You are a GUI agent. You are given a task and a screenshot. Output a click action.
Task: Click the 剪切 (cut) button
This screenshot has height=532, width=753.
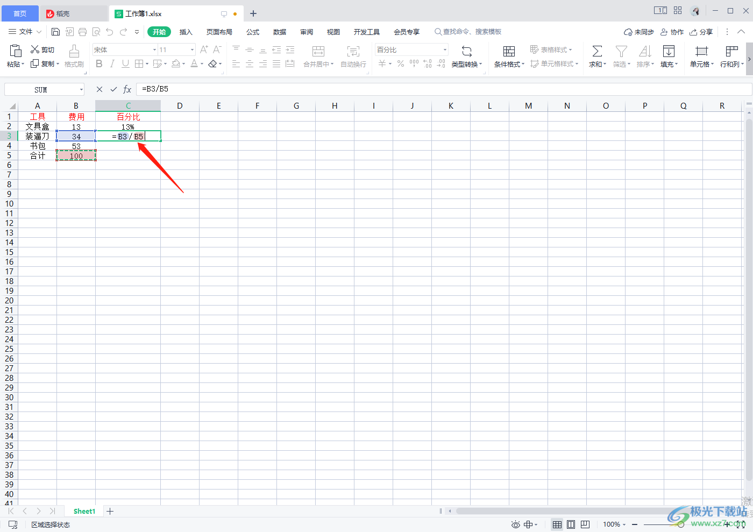(x=42, y=49)
